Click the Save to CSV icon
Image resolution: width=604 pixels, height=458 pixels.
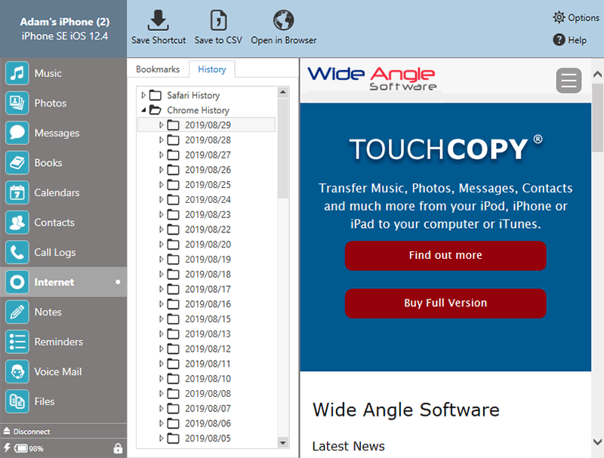[218, 20]
